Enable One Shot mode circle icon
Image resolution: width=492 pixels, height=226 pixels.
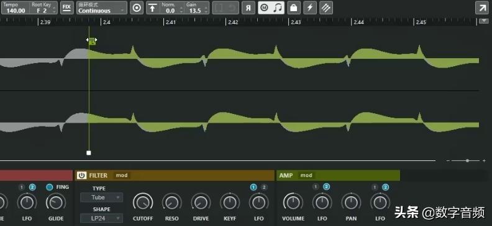pyautogui.click(x=137, y=8)
